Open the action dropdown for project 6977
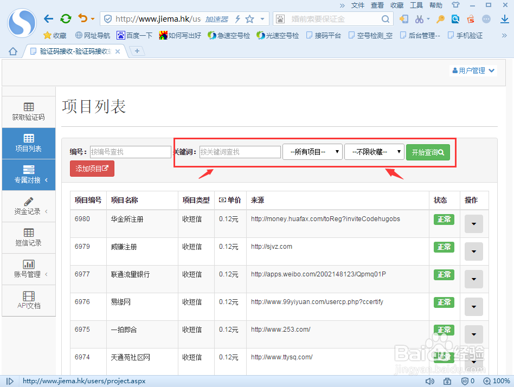514x387 pixels. pyautogui.click(x=474, y=279)
